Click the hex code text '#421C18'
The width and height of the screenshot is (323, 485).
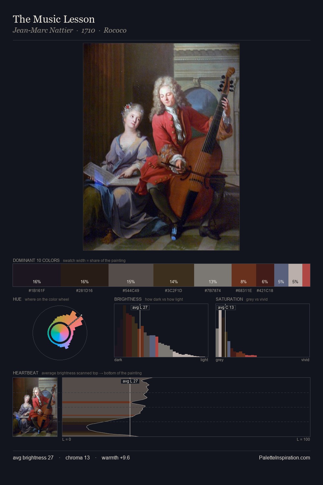(265, 290)
